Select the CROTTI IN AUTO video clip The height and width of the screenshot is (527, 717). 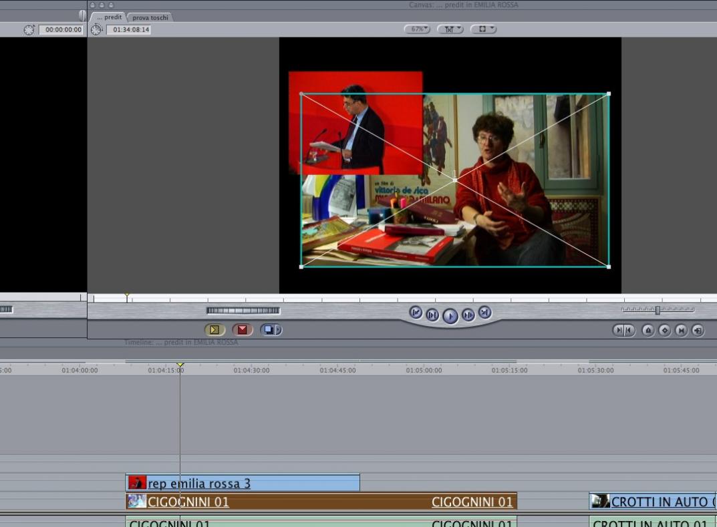(x=653, y=502)
